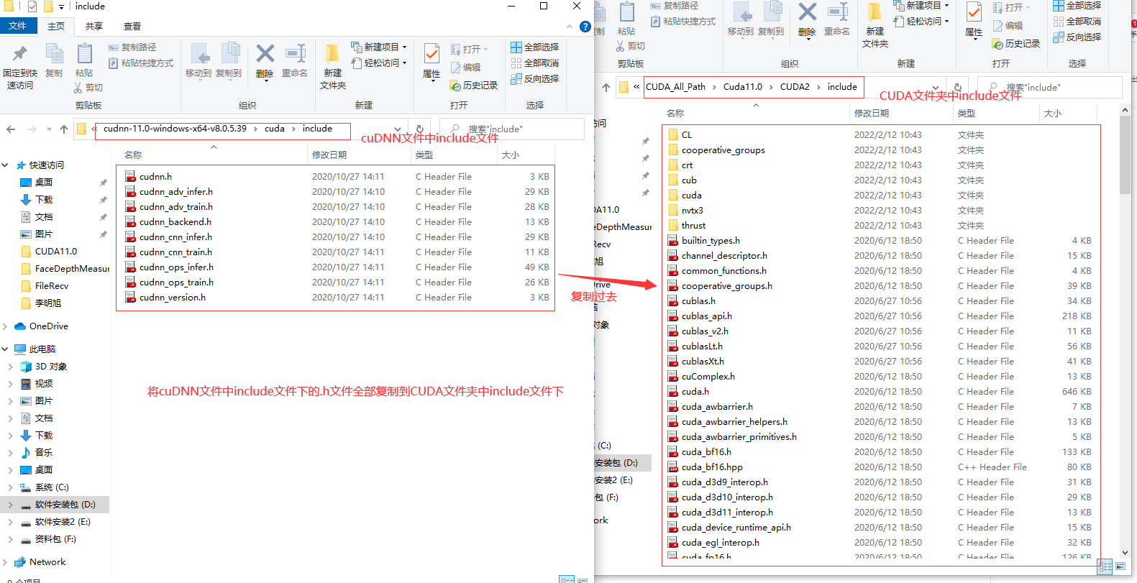This screenshot has width=1137, height=583.
Task: Click Delete (删除) icon in right window
Action: point(807,19)
